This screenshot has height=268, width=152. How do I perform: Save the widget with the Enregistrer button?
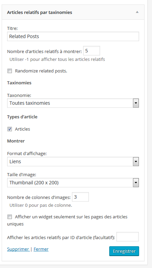tap(124, 251)
